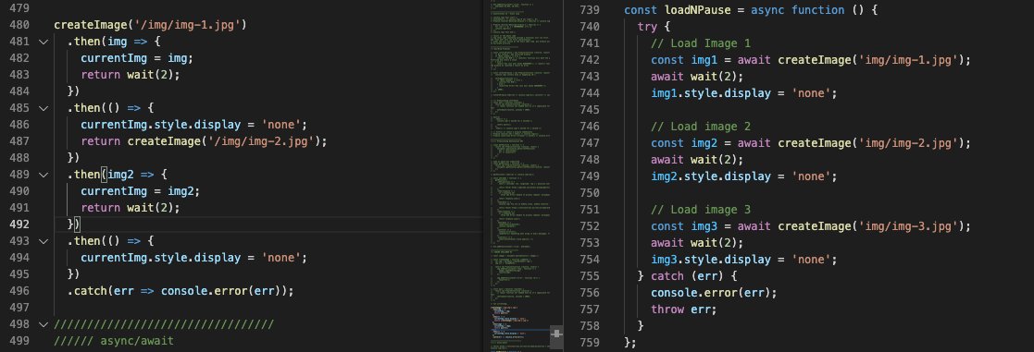
Task: Click line number 480 in left editor
Action: click(x=19, y=25)
